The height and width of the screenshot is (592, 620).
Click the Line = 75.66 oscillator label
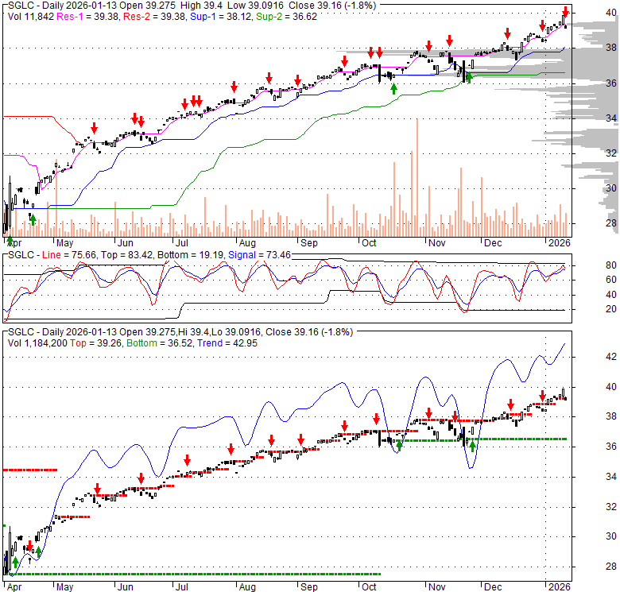(69, 255)
